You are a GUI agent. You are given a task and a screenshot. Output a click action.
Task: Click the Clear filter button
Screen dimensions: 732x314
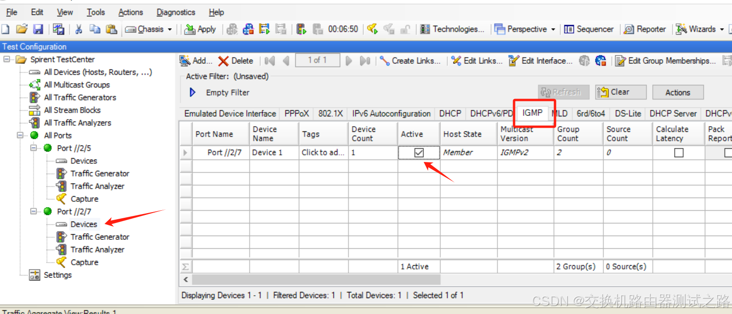620,92
